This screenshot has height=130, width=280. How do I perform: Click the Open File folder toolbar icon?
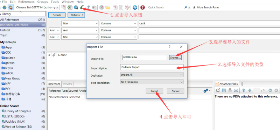(x=108, y=7)
